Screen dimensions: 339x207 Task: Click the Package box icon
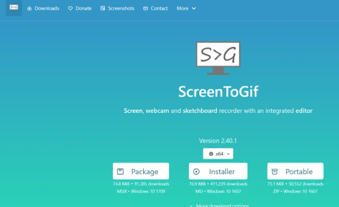point(120,172)
